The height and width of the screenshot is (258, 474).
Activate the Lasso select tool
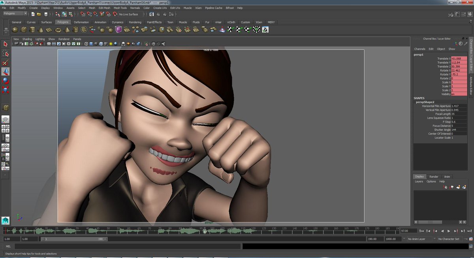[x=6, y=53]
